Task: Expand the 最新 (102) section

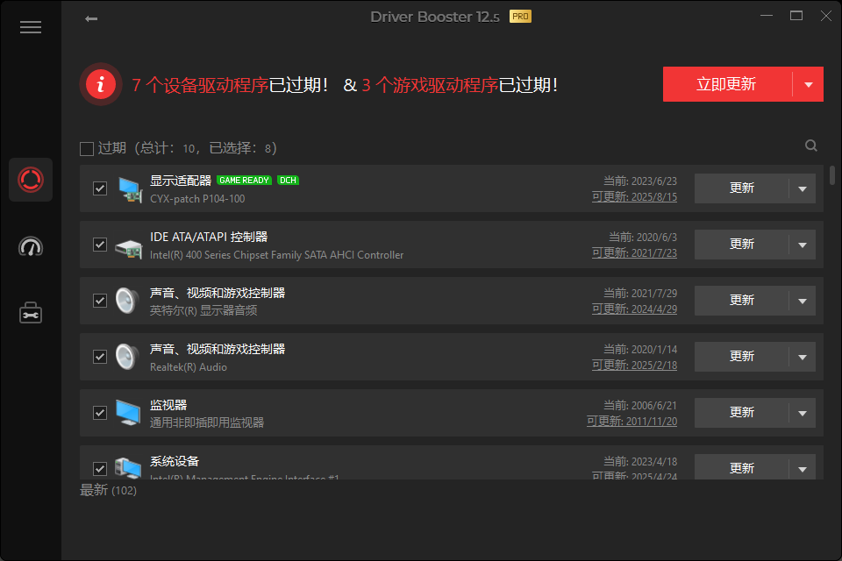Action: pyautogui.click(x=108, y=490)
